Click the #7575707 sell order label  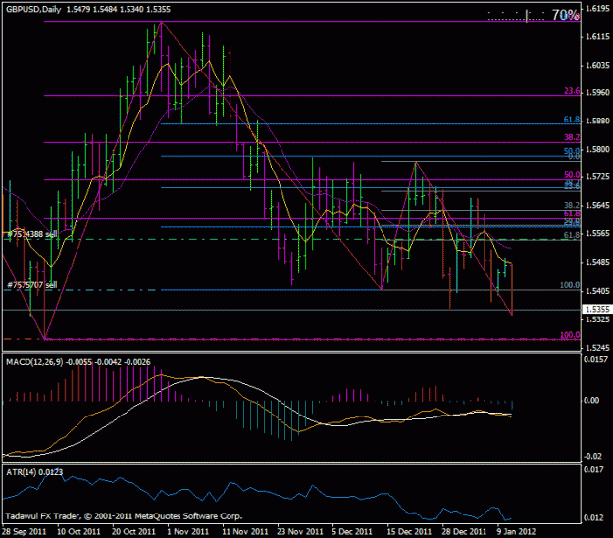pos(32,285)
